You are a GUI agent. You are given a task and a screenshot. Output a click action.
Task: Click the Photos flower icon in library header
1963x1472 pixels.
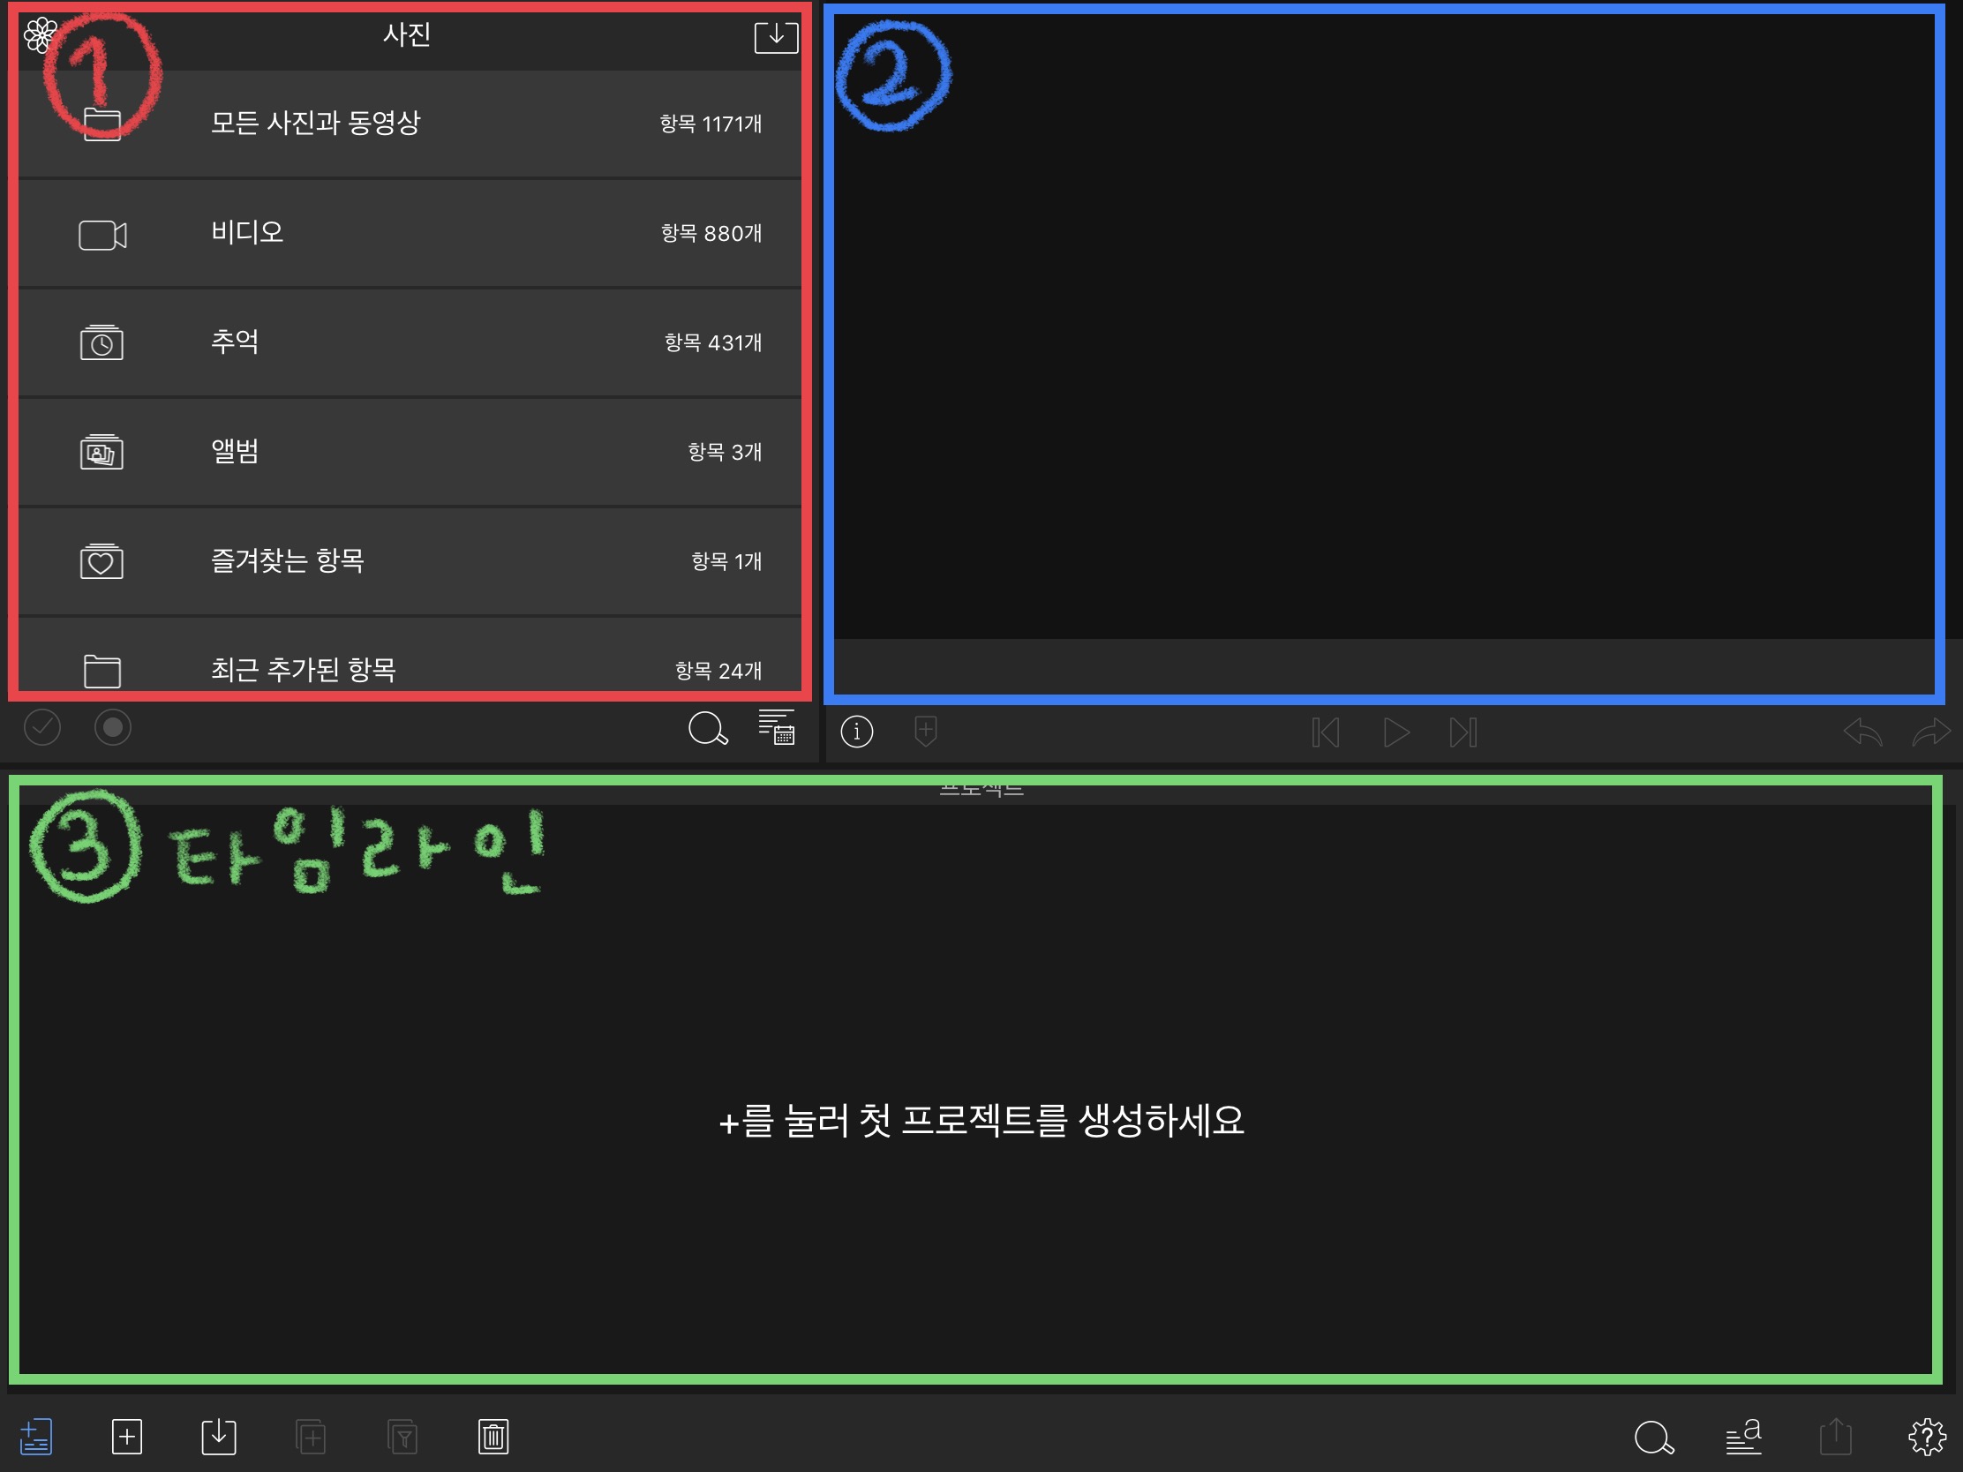pyautogui.click(x=40, y=35)
